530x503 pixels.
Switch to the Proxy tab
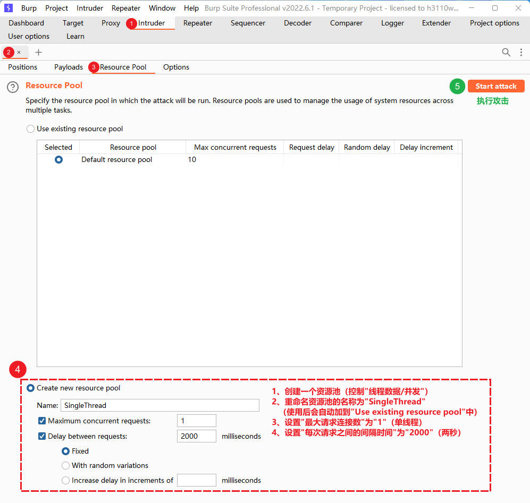click(111, 23)
